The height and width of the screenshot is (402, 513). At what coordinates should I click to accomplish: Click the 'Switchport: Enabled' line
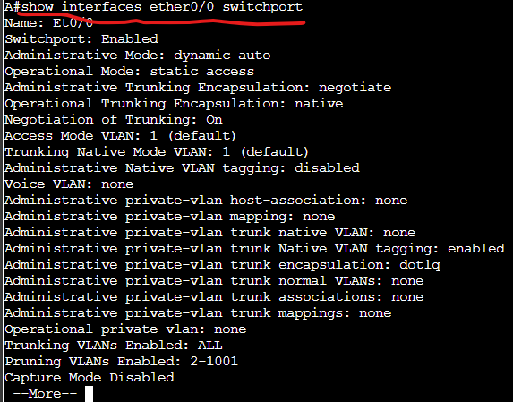pos(81,39)
